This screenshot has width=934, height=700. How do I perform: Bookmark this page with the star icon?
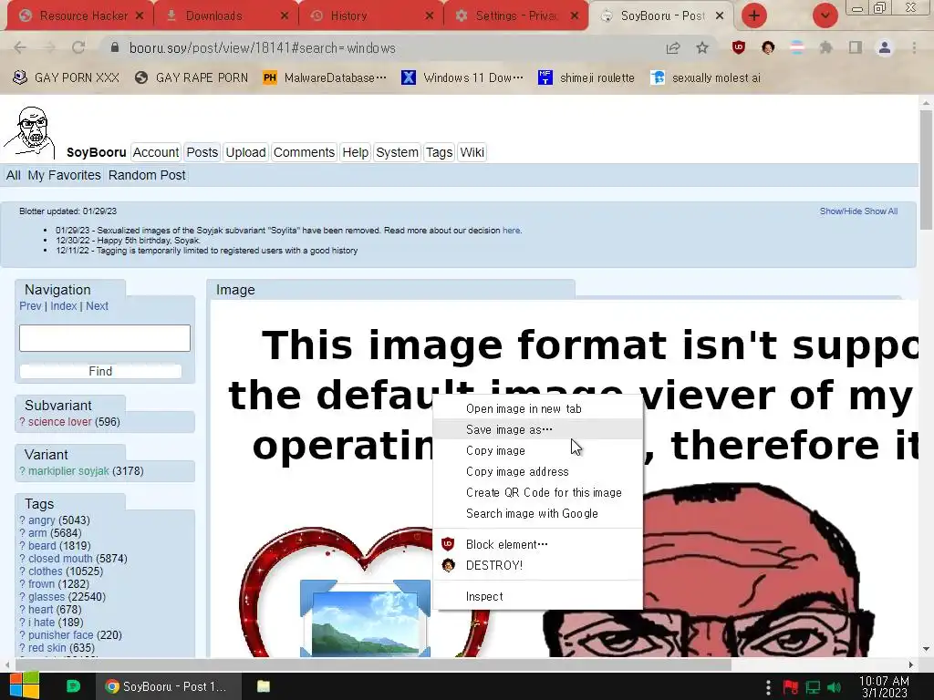tap(702, 48)
